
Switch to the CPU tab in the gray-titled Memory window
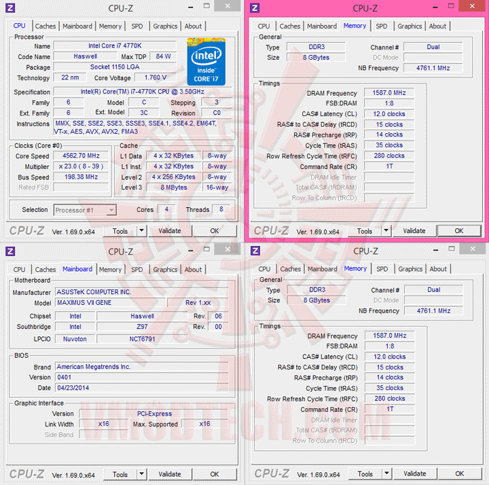264,269
